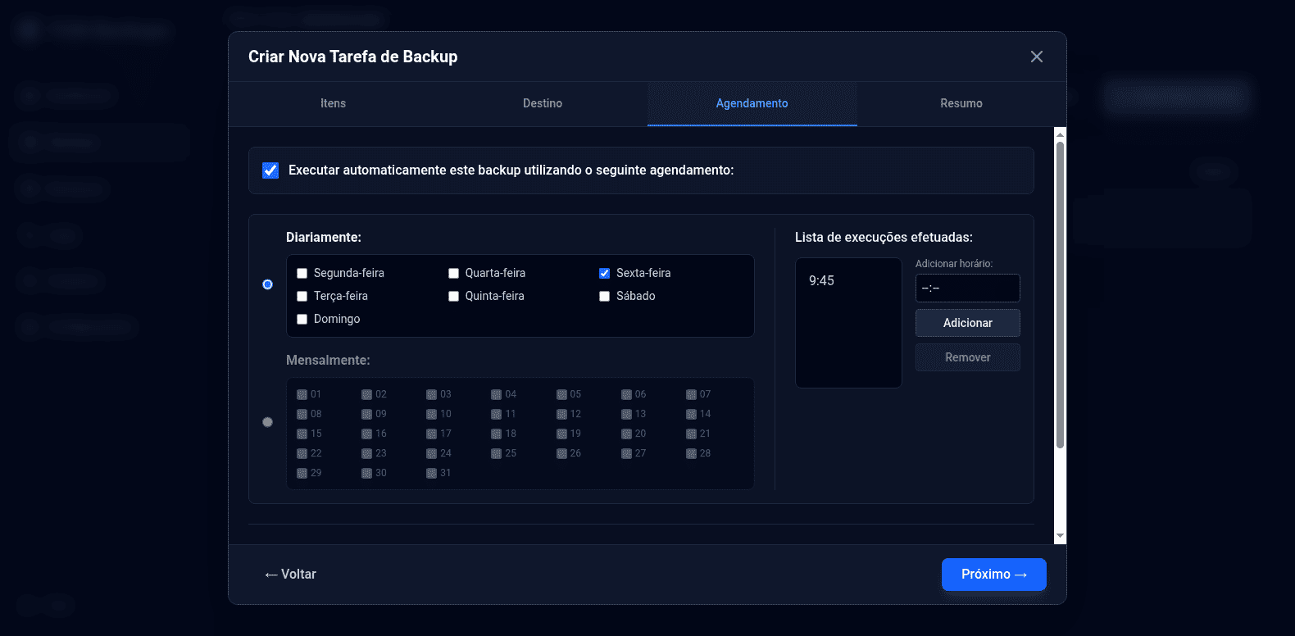
Task: Select the day 12 checkbox
Action: pyautogui.click(x=561, y=415)
